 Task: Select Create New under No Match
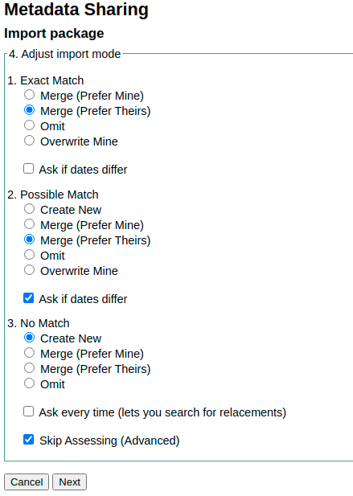(x=29, y=338)
